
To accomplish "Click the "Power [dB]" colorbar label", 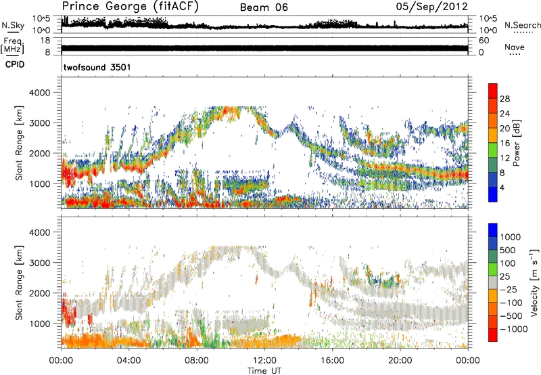I will (x=517, y=143).
